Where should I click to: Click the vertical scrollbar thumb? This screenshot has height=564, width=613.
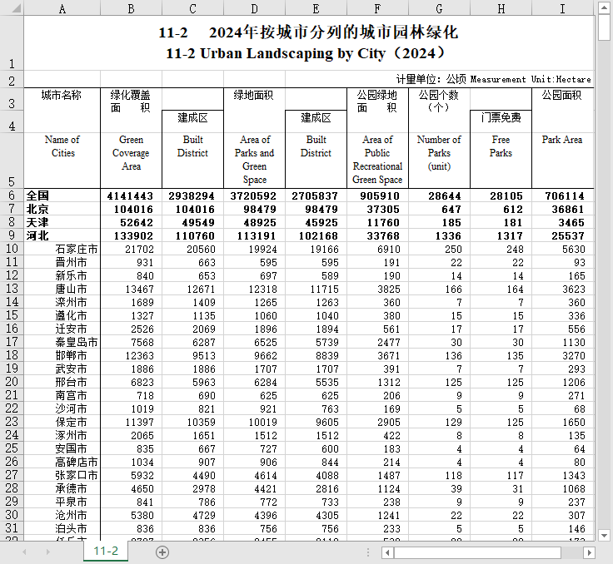[x=604, y=27]
